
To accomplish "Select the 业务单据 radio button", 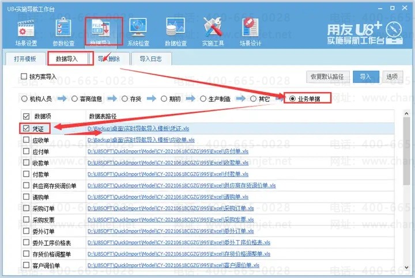I will (292, 99).
